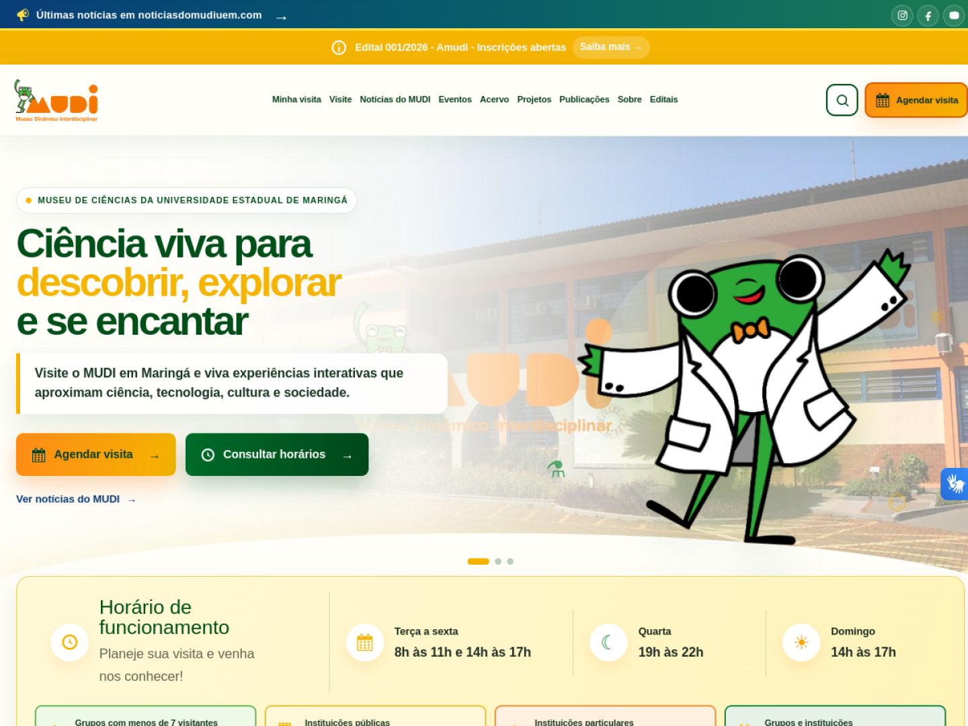Open the search magnifier button
Screen dimensions: 968x726
(842, 100)
